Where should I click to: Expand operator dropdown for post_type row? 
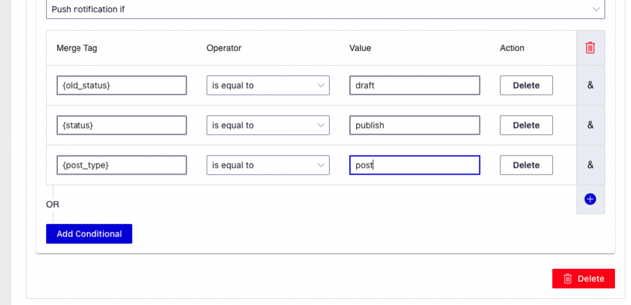[x=268, y=165]
